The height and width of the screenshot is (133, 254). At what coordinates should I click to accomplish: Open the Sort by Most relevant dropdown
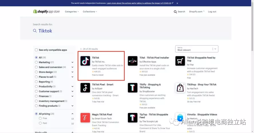pos(197,49)
